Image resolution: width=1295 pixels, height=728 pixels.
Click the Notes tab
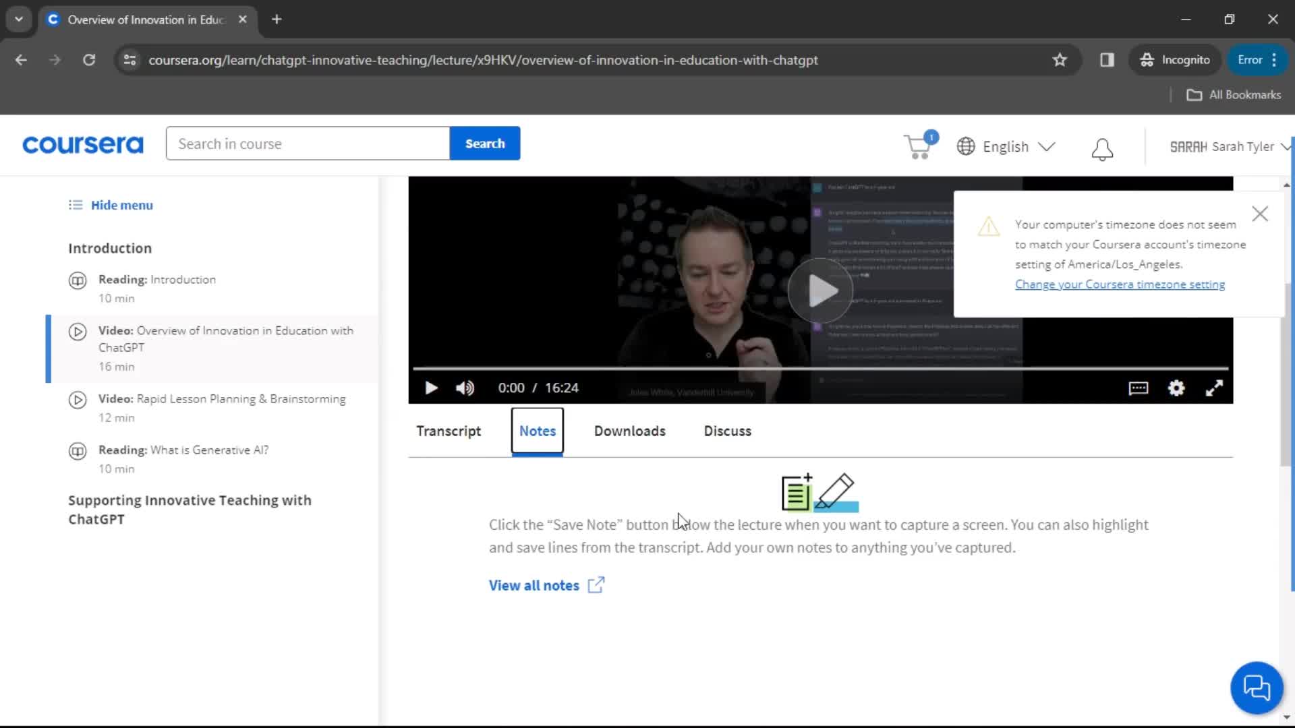(x=538, y=431)
